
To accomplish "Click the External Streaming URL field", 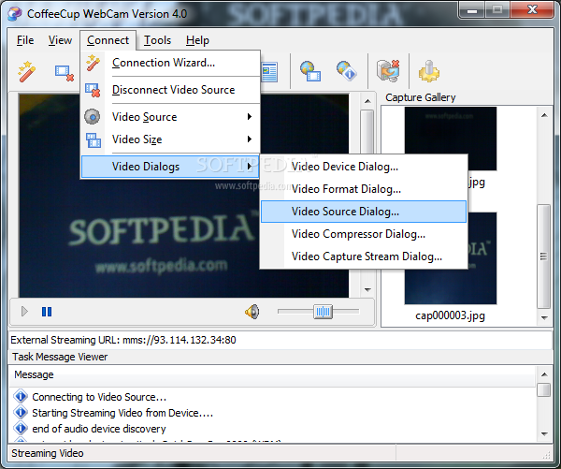I will [280, 340].
